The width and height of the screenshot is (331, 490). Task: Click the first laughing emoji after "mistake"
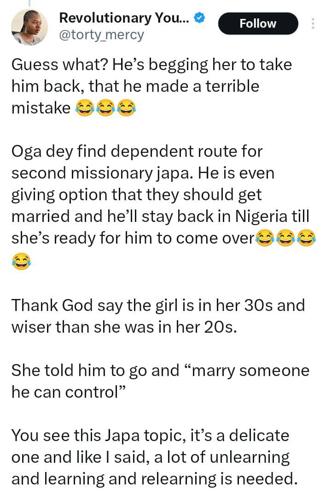coord(85,108)
